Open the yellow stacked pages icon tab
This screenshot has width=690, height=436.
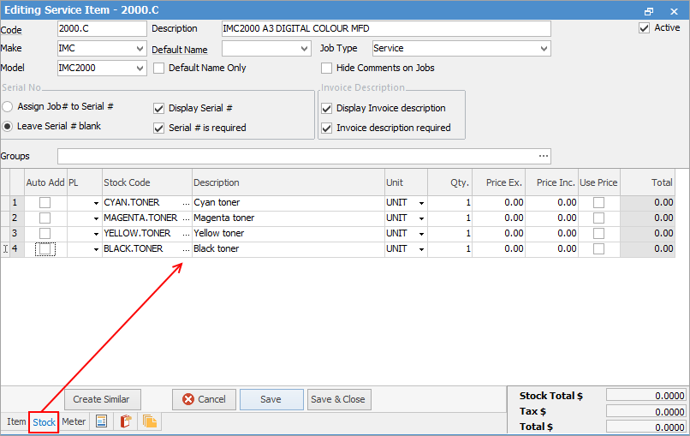click(149, 422)
